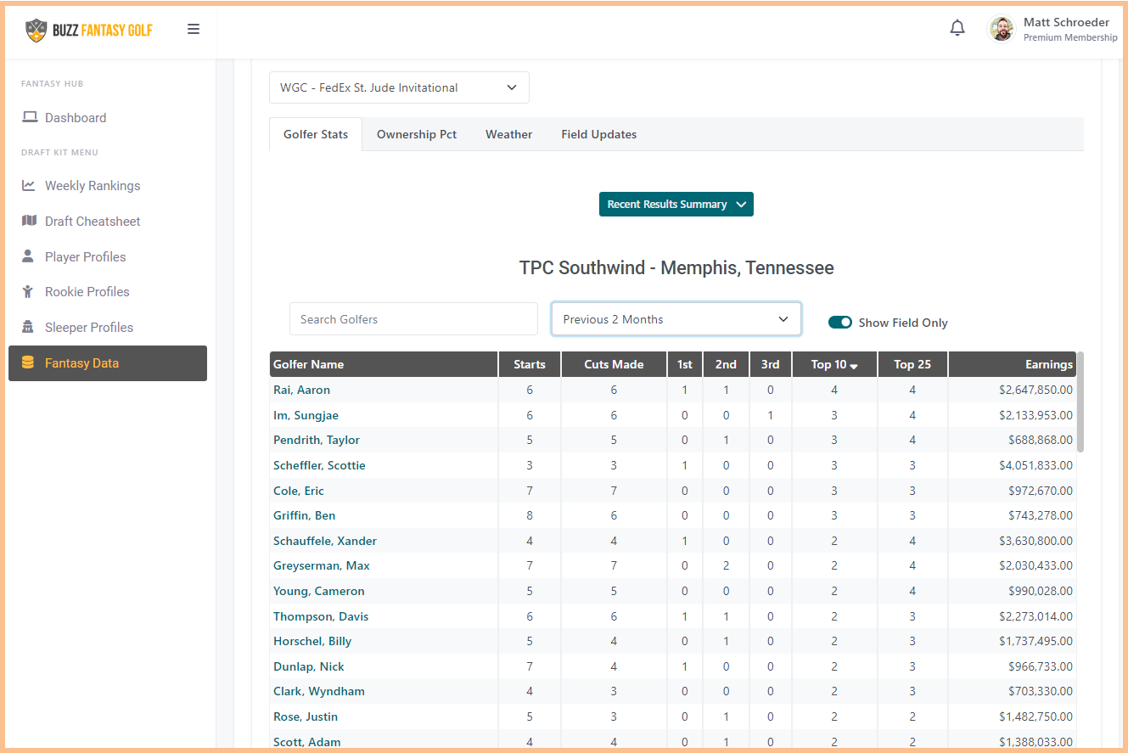Open Cole, Eric golfer link
This screenshot has height=753, width=1128.
(x=299, y=491)
